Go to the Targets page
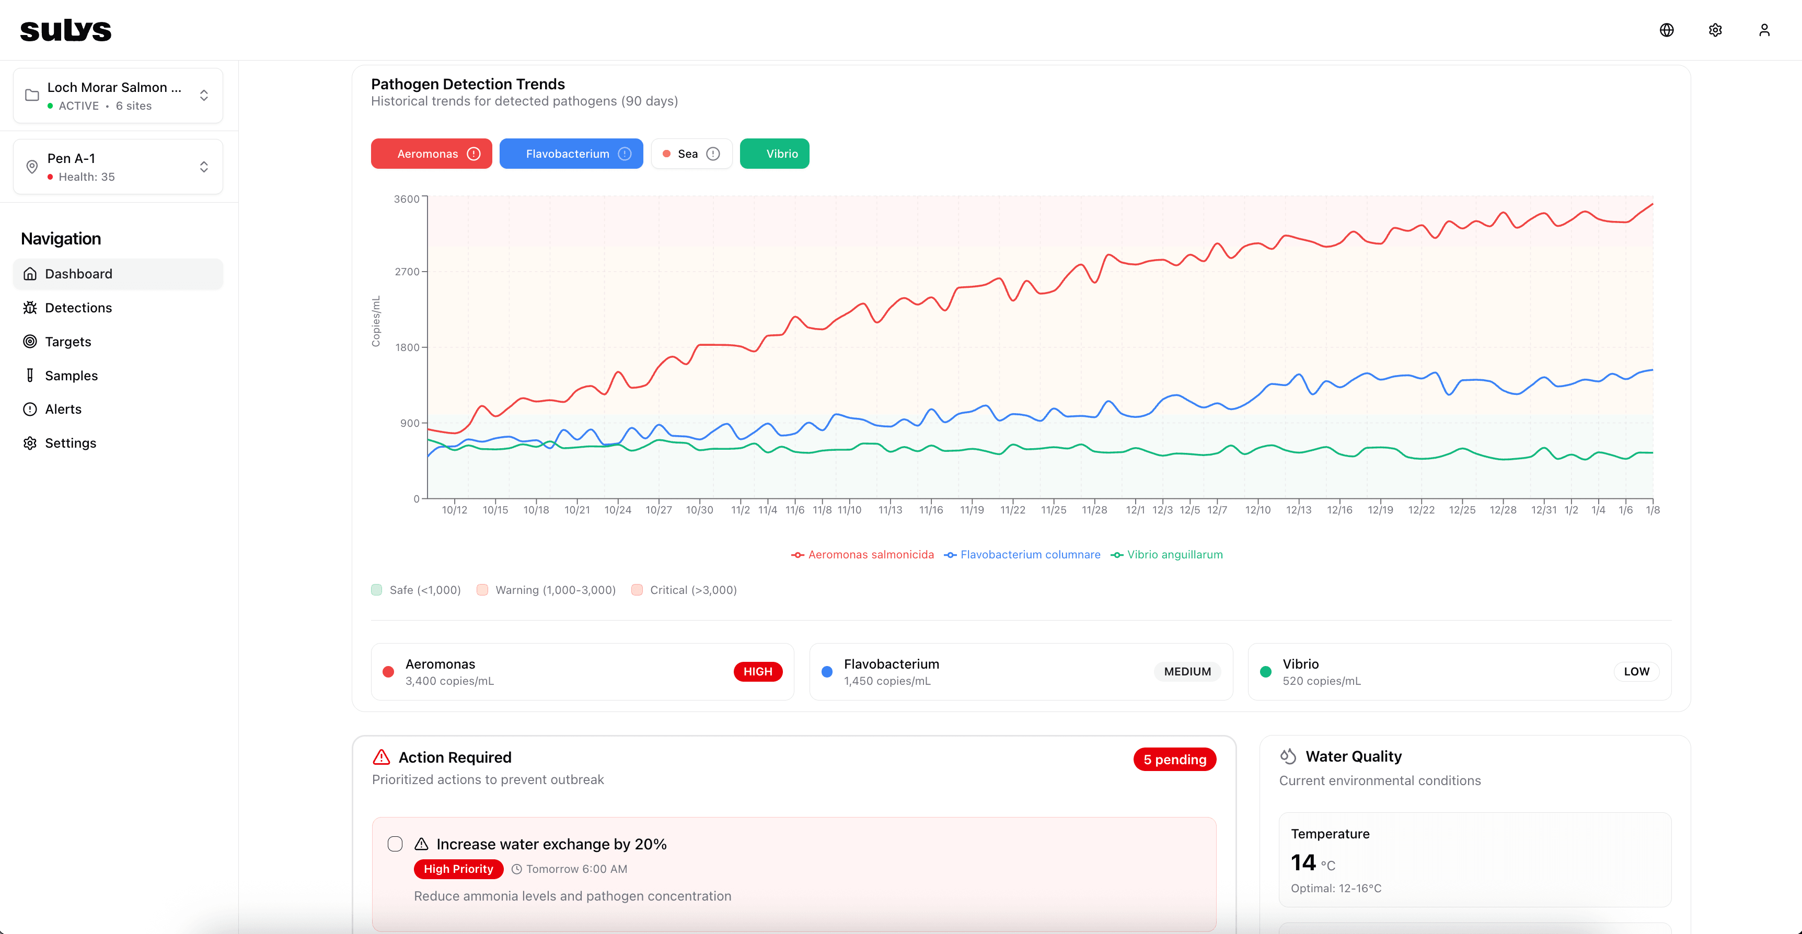Image resolution: width=1802 pixels, height=934 pixels. click(x=68, y=342)
